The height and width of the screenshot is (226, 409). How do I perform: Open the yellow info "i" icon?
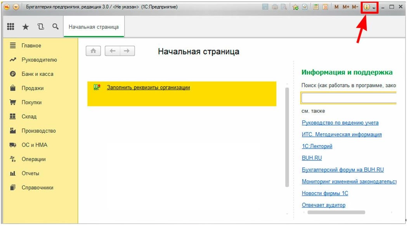coord(367,7)
